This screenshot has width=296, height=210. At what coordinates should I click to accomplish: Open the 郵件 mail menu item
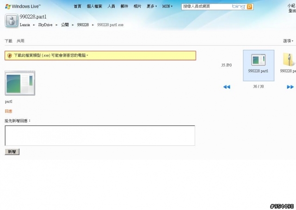click(124, 6)
